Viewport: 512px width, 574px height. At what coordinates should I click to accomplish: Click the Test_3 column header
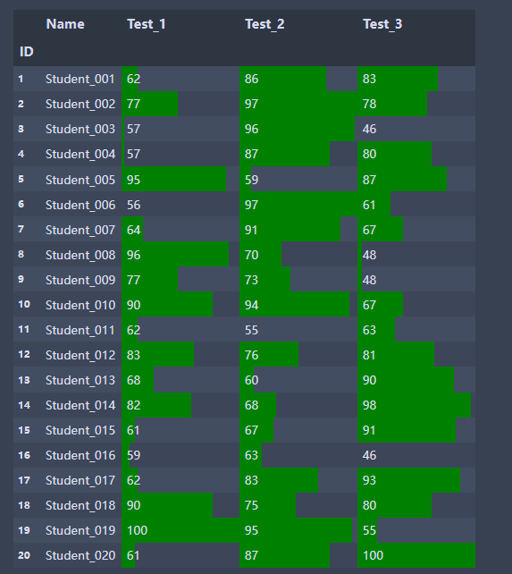tap(382, 24)
